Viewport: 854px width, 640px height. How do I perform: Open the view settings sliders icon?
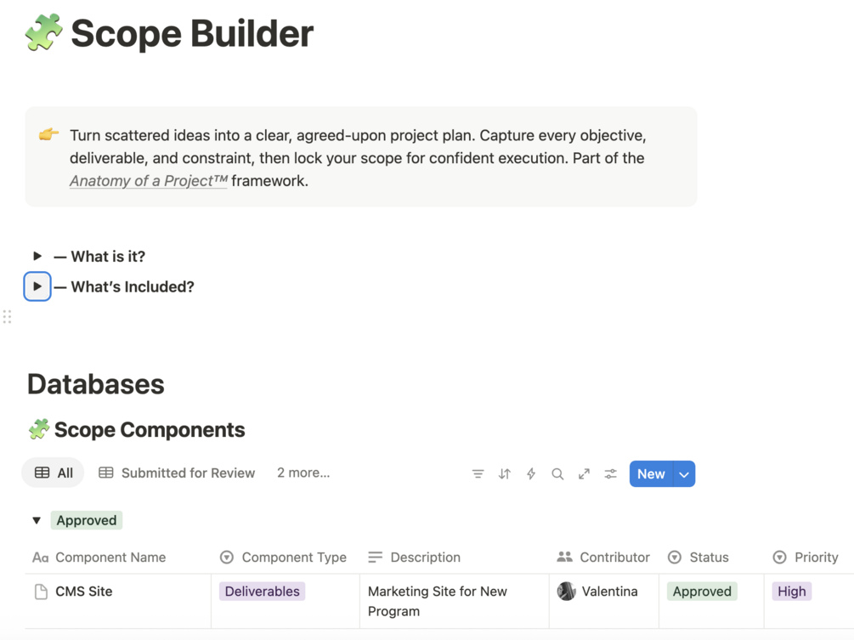[611, 474]
